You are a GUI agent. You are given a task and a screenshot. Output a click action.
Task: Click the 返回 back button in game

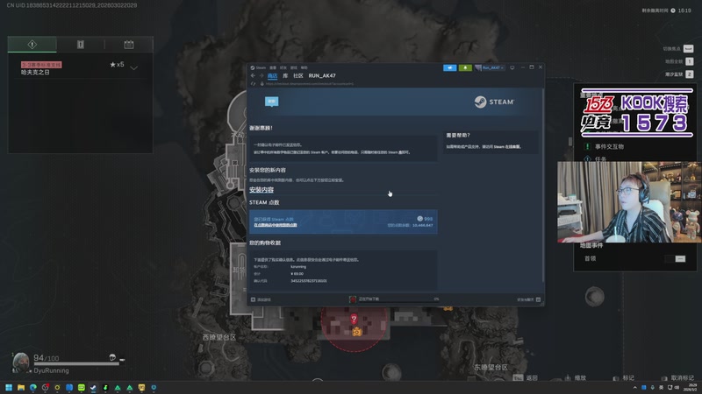click(x=525, y=378)
